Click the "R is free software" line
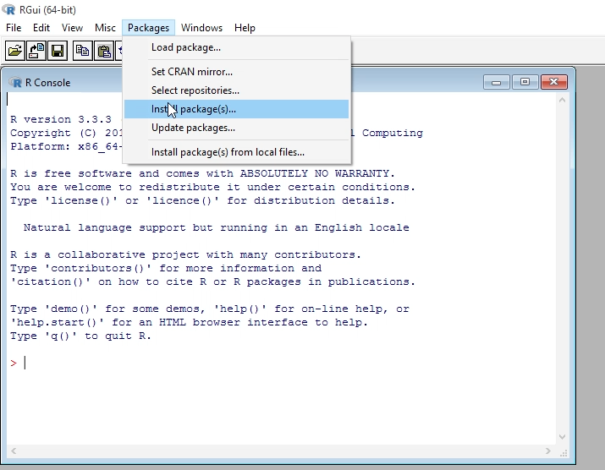This screenshot has height=470, width=605. click(202, 173)
